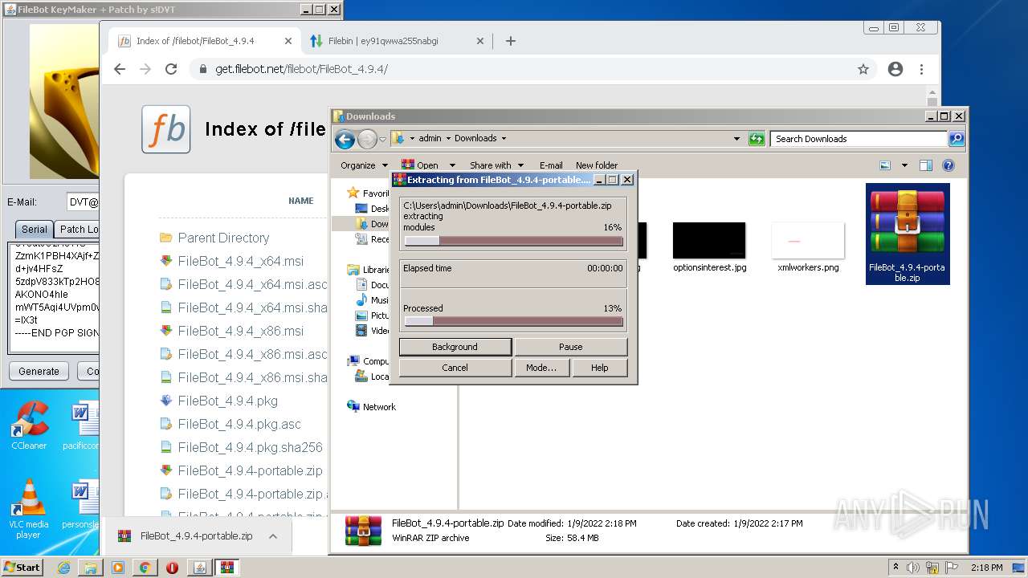Click the Start button

pos(22,568)
